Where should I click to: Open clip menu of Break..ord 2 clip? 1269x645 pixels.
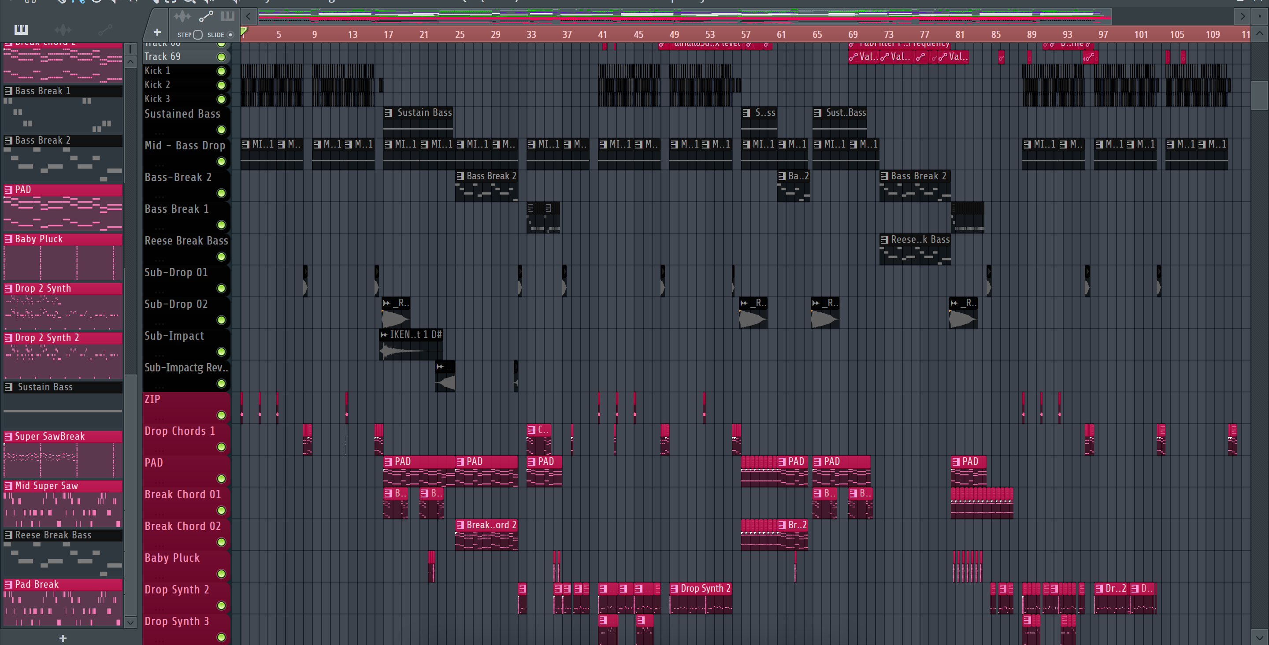click(460, 525)
